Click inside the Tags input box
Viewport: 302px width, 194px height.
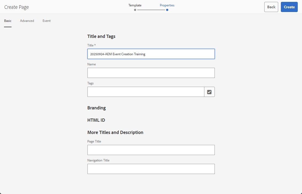point(146,92)
